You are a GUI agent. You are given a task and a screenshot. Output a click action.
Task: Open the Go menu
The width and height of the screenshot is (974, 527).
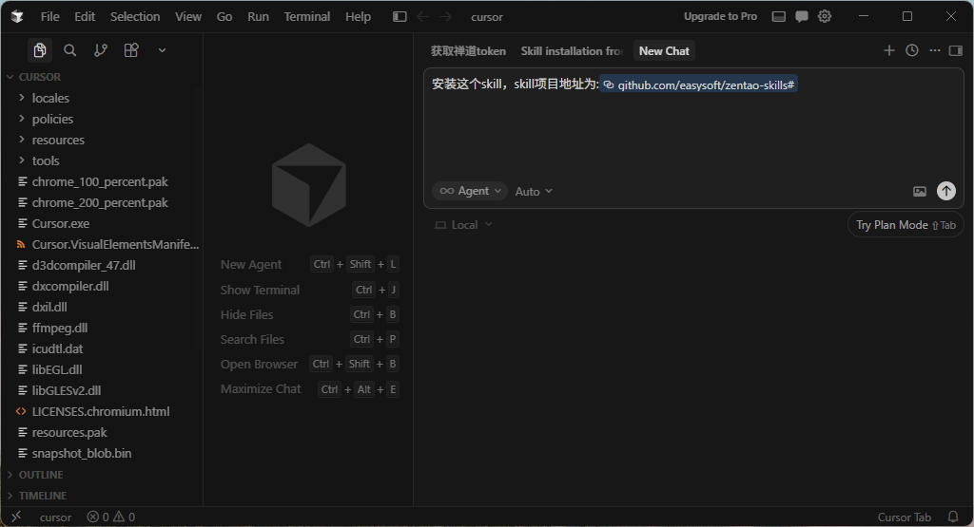pyautogui.click(x=224, y=17)
